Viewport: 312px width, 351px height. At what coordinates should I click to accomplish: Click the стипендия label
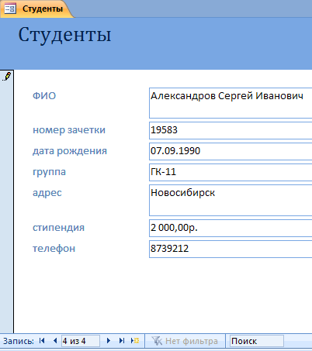(x=58, y=228)
